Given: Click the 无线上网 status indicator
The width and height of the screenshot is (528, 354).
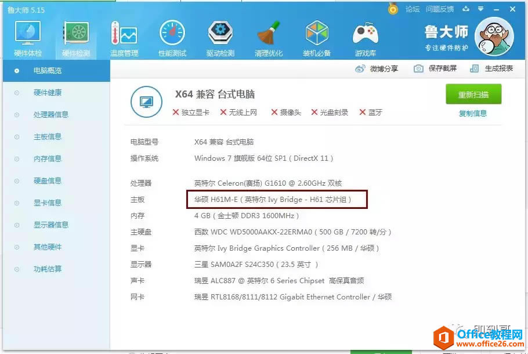Looking at the screenshot, I should point(238,113).
